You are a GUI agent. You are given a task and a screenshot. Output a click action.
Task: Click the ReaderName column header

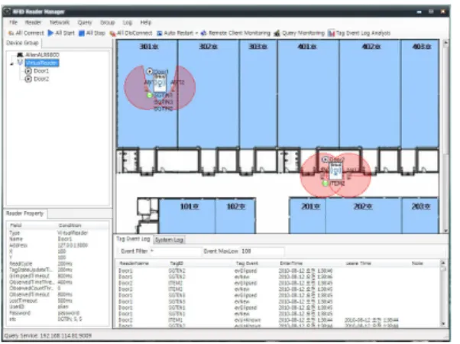point(134,263)
